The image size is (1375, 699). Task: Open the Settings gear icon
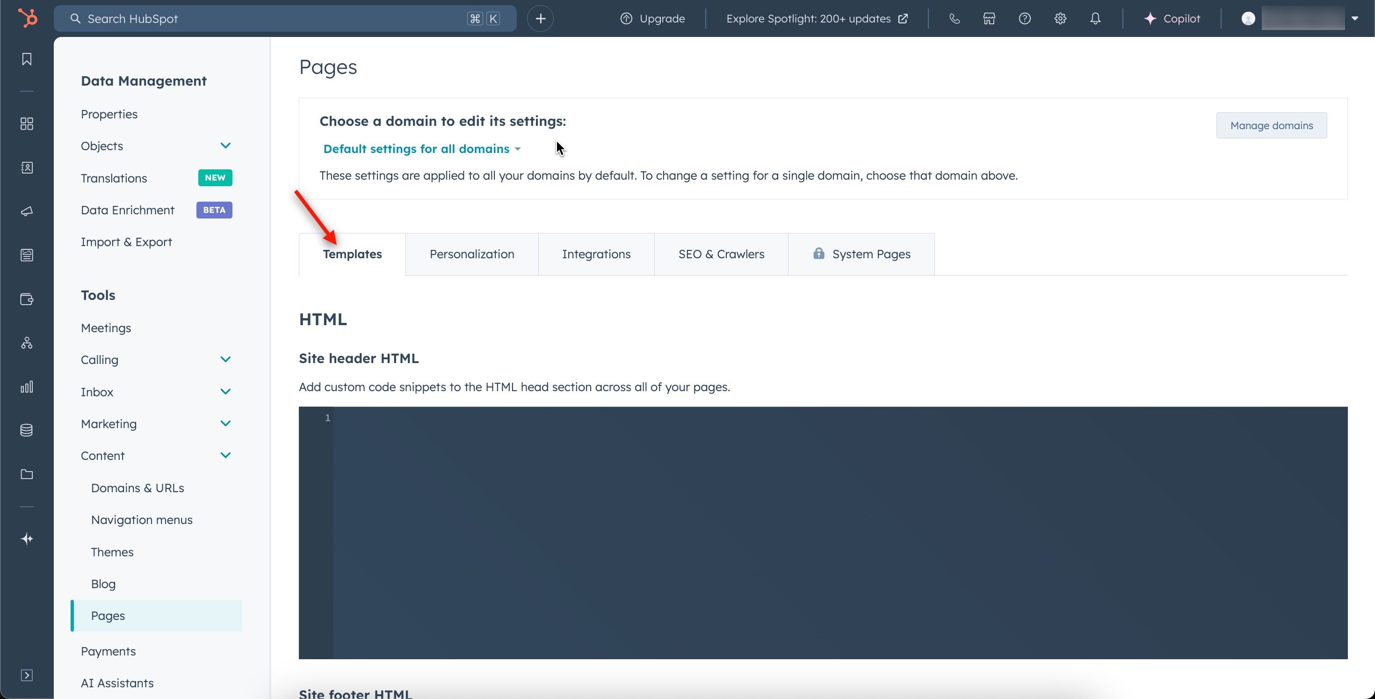[x=1060, y=19]
